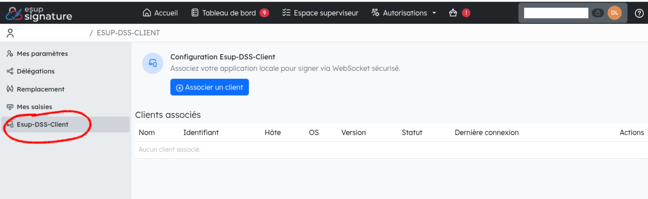This screenshot has height=199, width=648.
Task: Click the DL user avatar
Action: point(614,13)
